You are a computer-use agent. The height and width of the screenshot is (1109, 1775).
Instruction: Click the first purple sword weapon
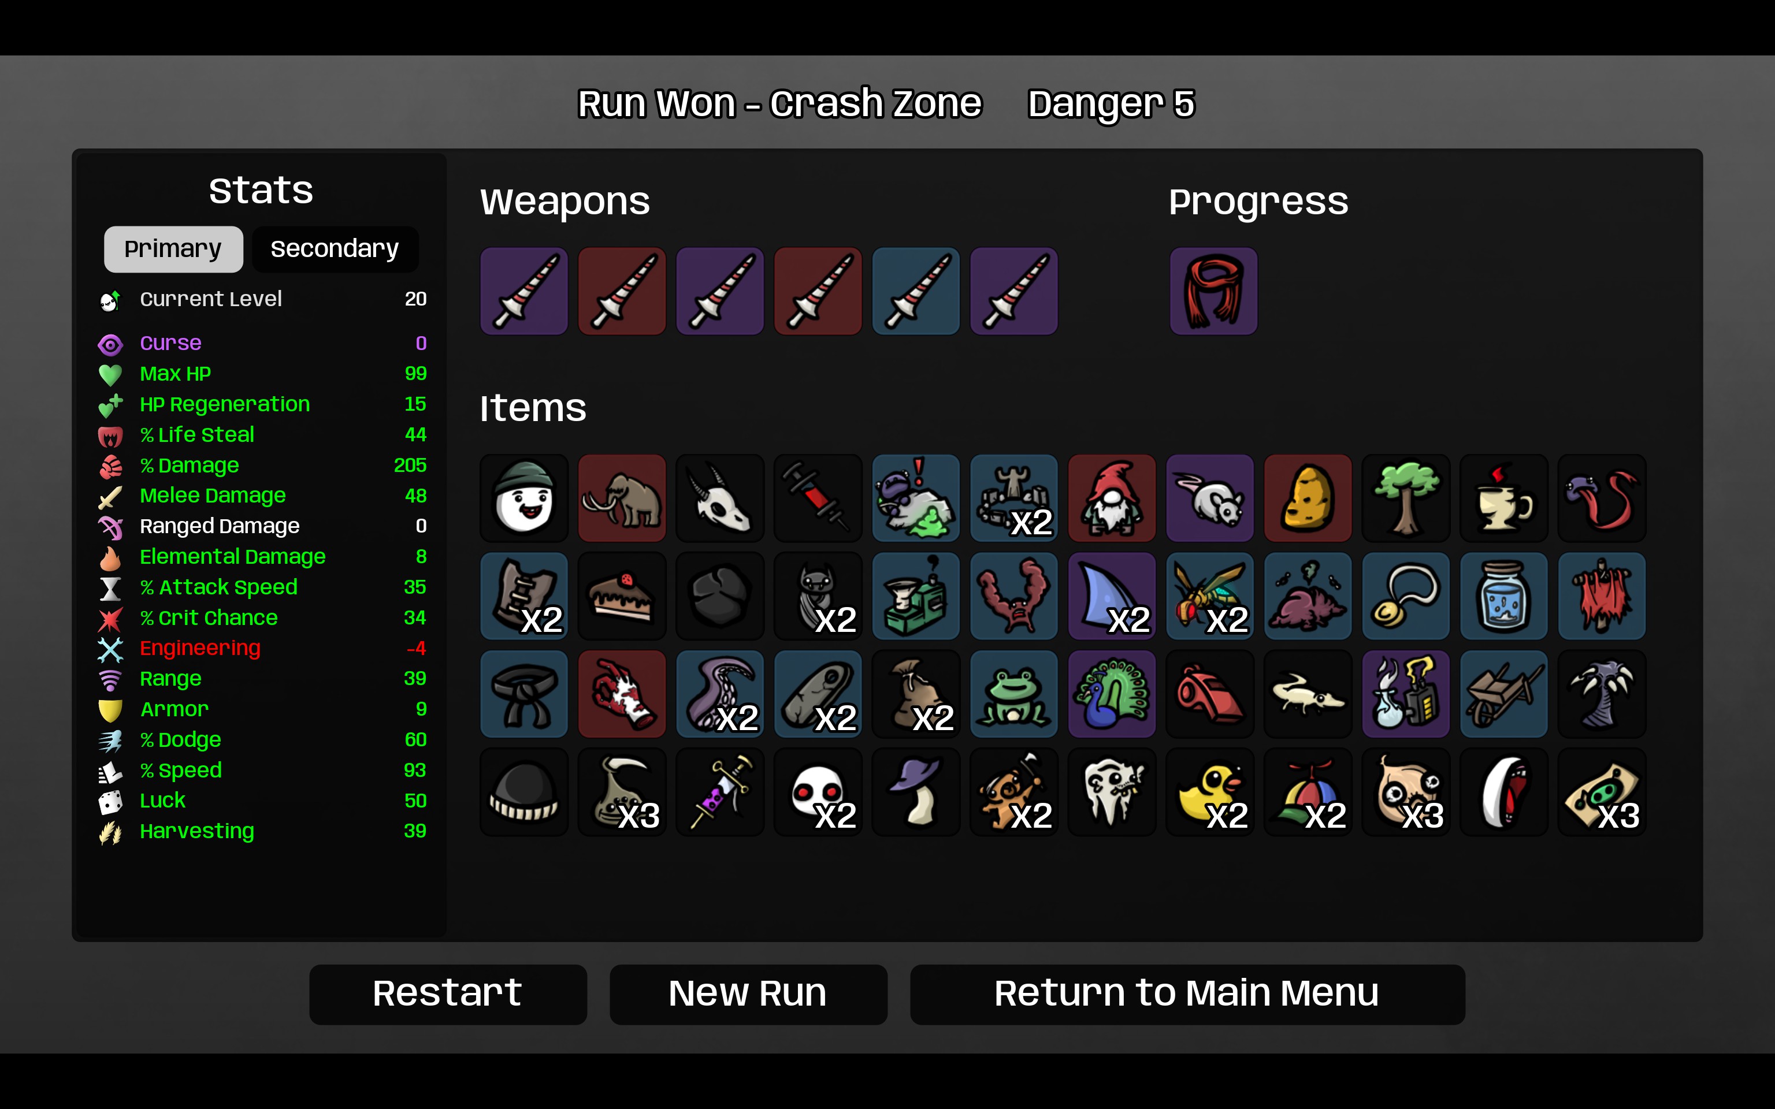point(523,291)
